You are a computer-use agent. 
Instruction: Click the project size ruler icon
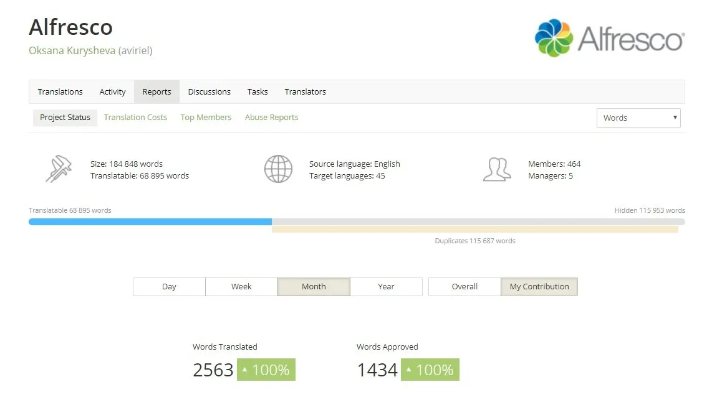click(59, 169)
